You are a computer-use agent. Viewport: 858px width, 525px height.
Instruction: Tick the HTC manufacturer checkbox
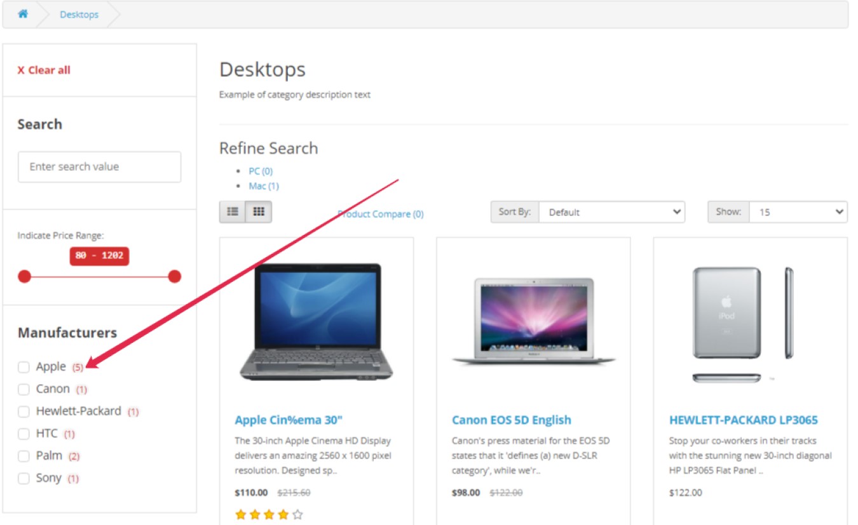[x=24, y=434]
